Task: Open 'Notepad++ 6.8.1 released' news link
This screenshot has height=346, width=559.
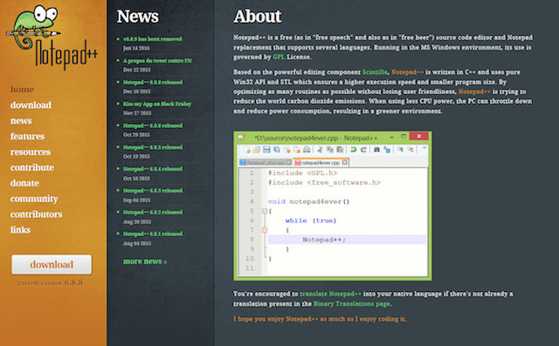Action: 153,234
